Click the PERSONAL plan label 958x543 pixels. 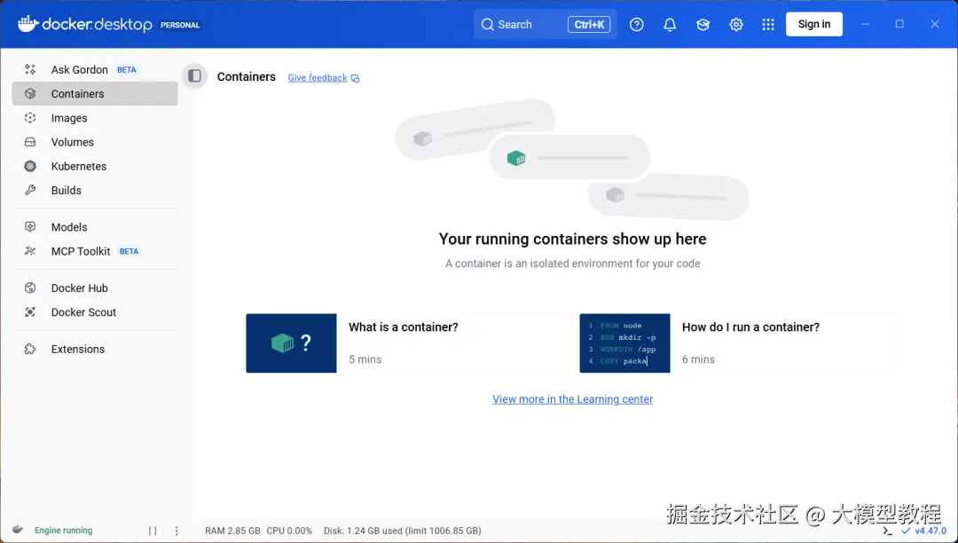pos(180,25)
